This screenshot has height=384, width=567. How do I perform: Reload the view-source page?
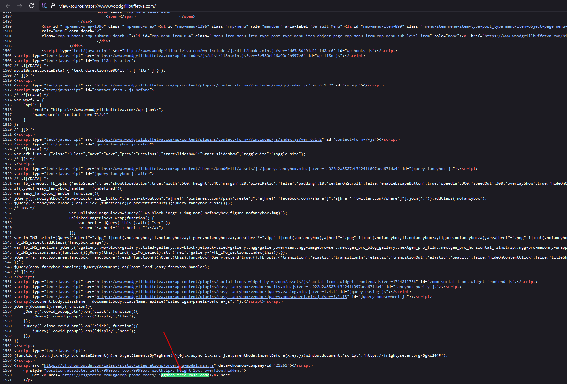[31, 6]
